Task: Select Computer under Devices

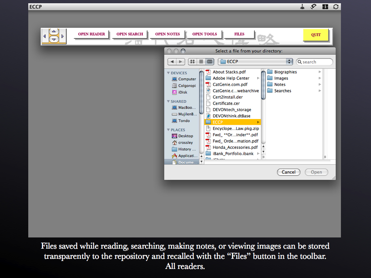Action: 184,79
